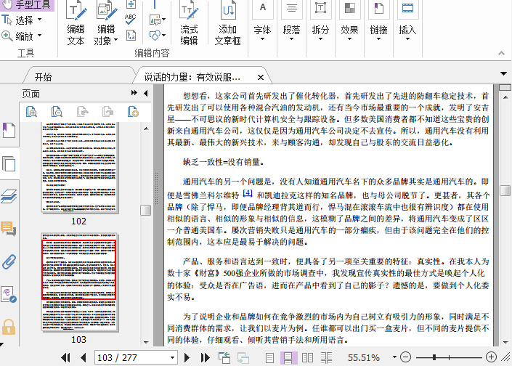Viewport: 512px width, 366px height.
Task: Switch to single page view mode
Action: 270,357
